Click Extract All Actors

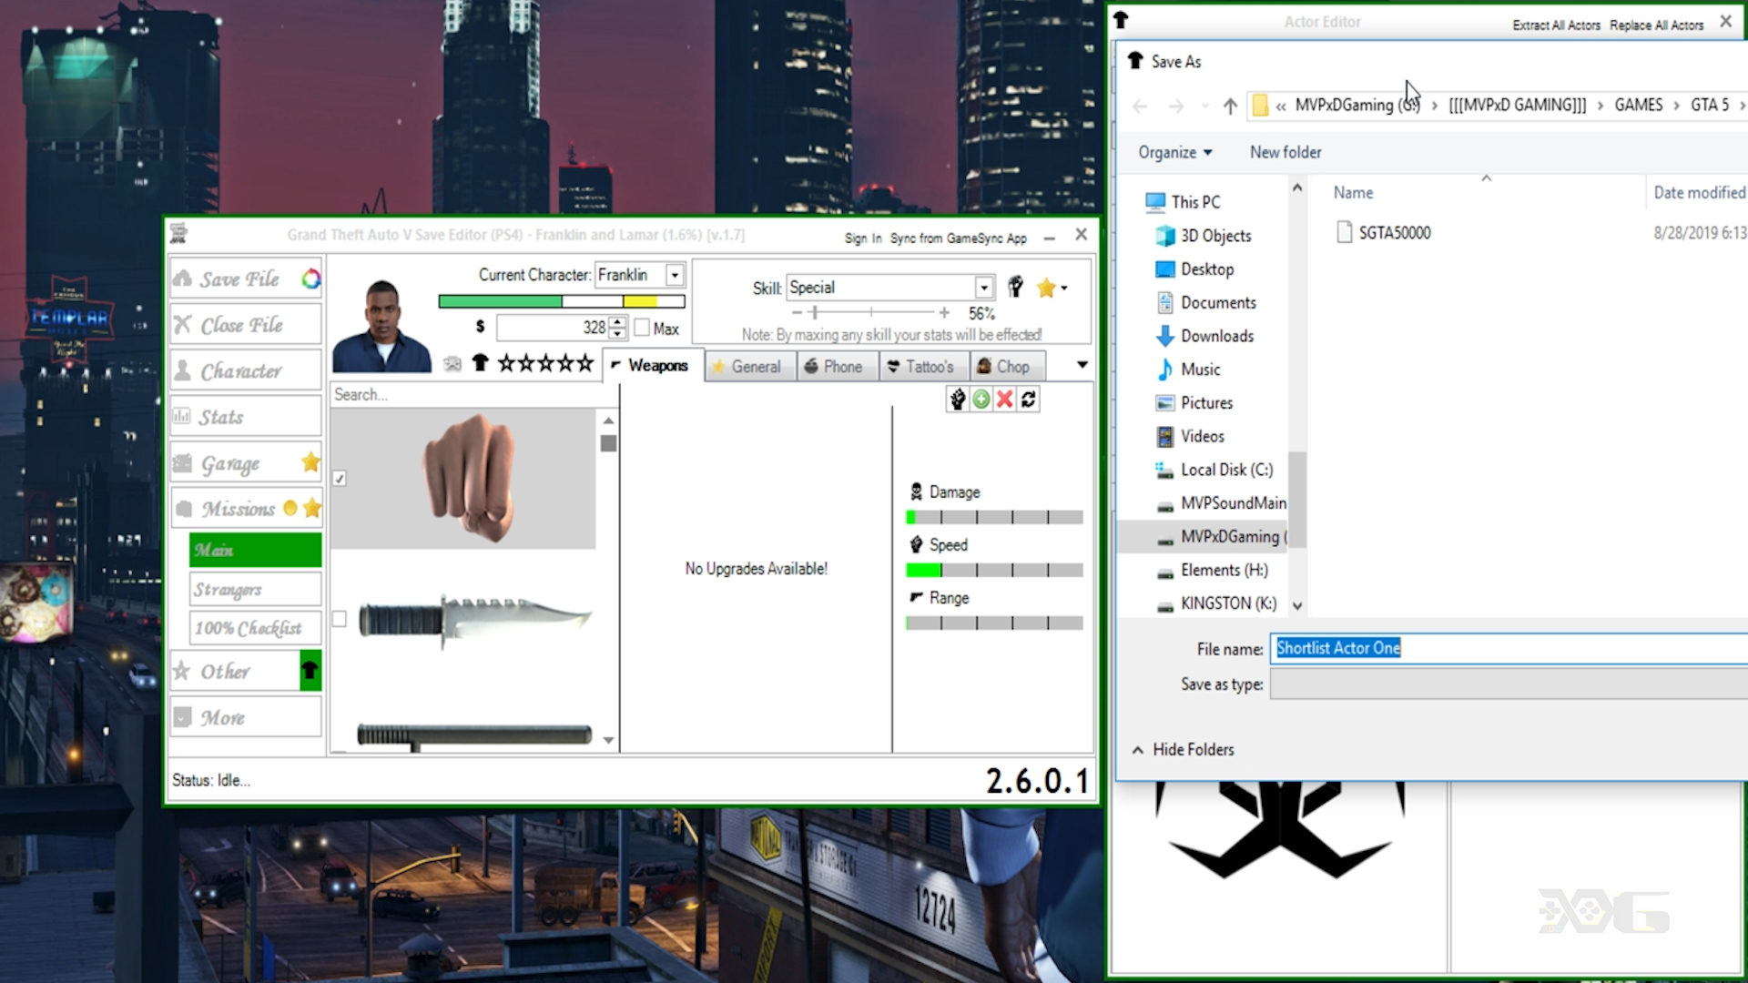[x=1556, y=25]
